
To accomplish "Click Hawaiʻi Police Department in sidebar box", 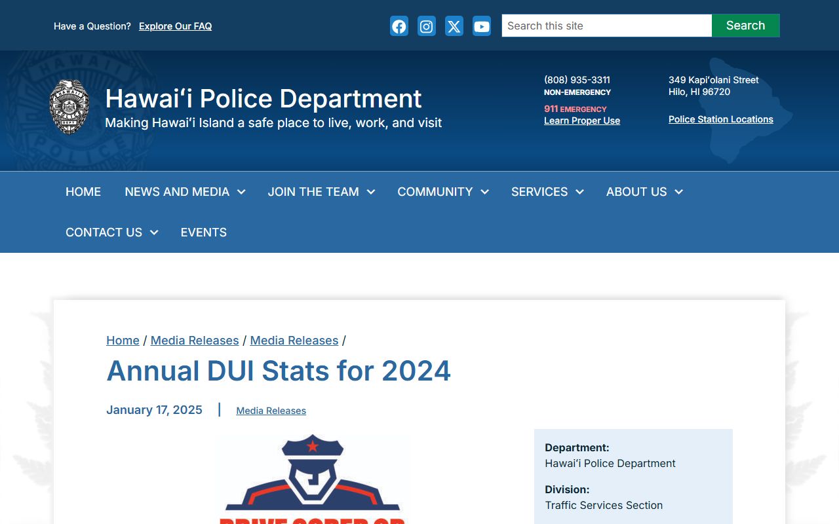I will 610,463.
